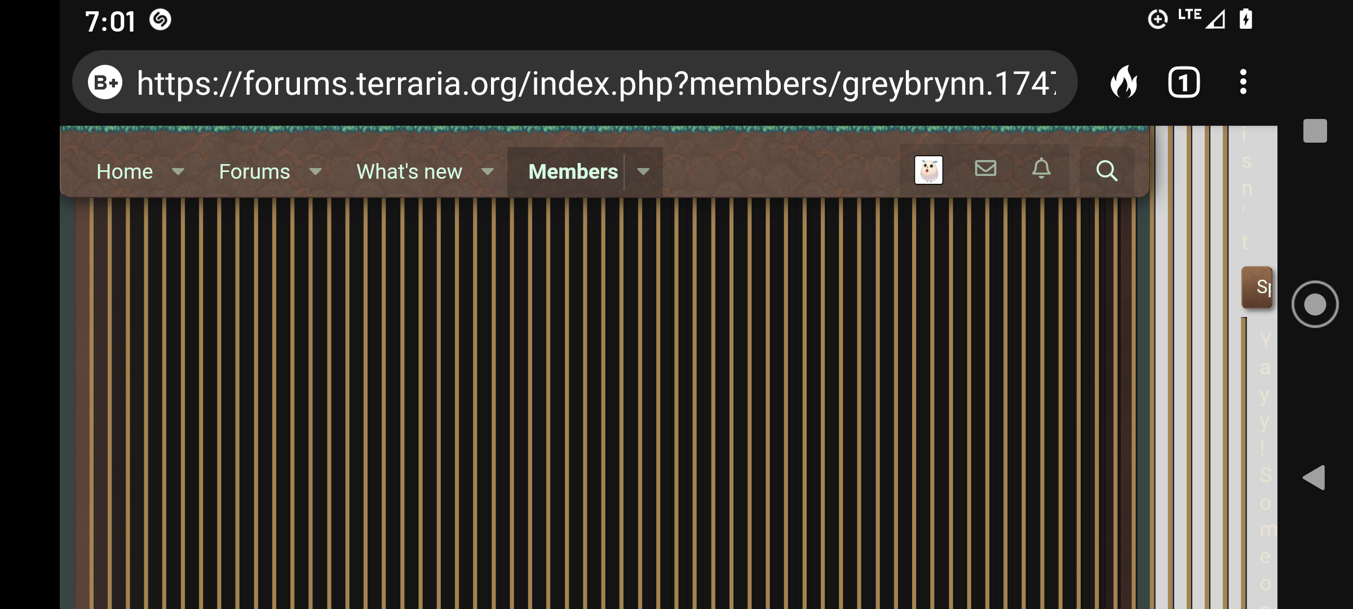
Task: Tap the Android recents square button
Action: coord(1315,131)
